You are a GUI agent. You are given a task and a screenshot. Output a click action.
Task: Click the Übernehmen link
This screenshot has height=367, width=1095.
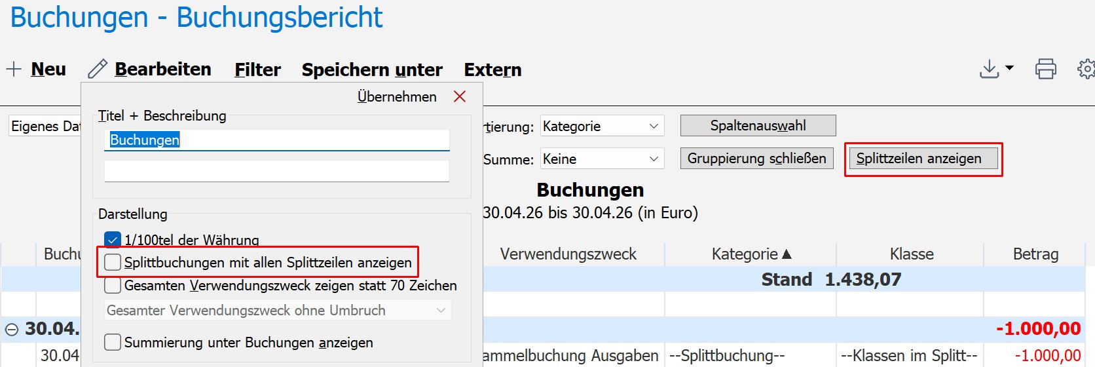[397, 97]
